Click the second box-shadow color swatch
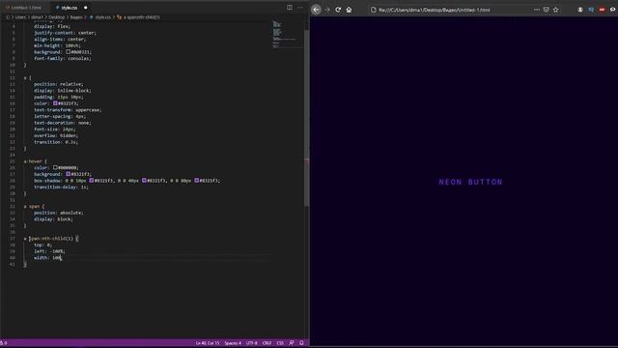The height and width of the screenshot is (348, 618). point(144,181)
